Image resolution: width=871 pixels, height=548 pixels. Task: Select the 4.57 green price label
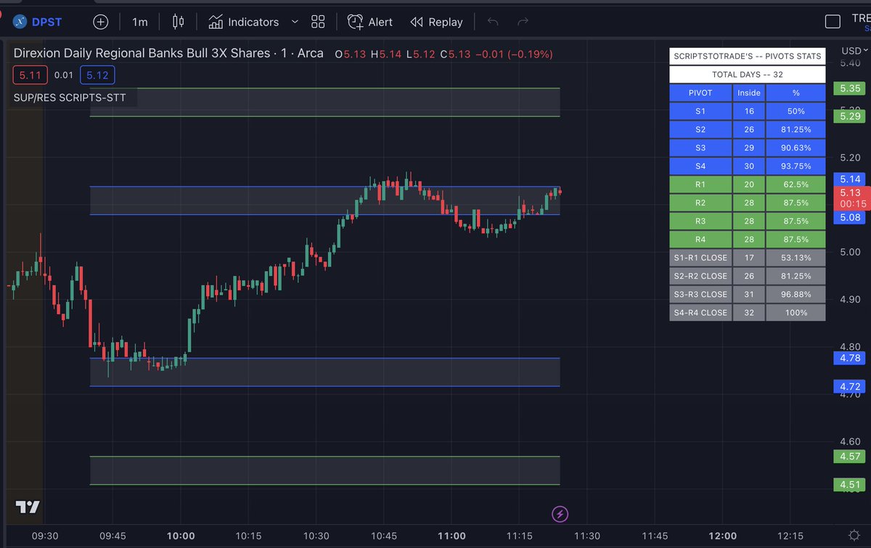849,457
